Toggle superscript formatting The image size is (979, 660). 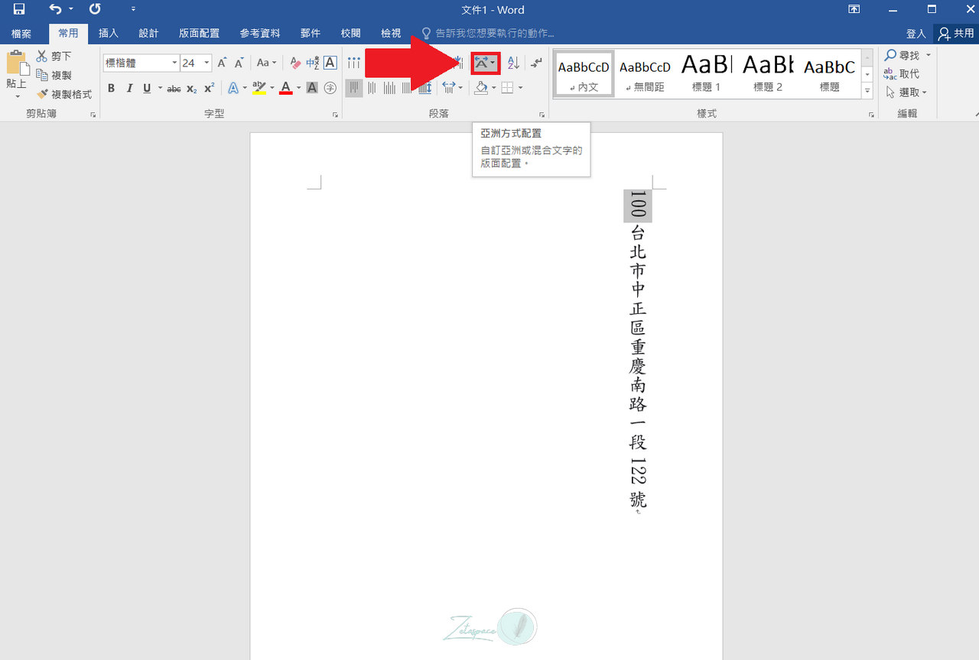(x=209, y=88)
